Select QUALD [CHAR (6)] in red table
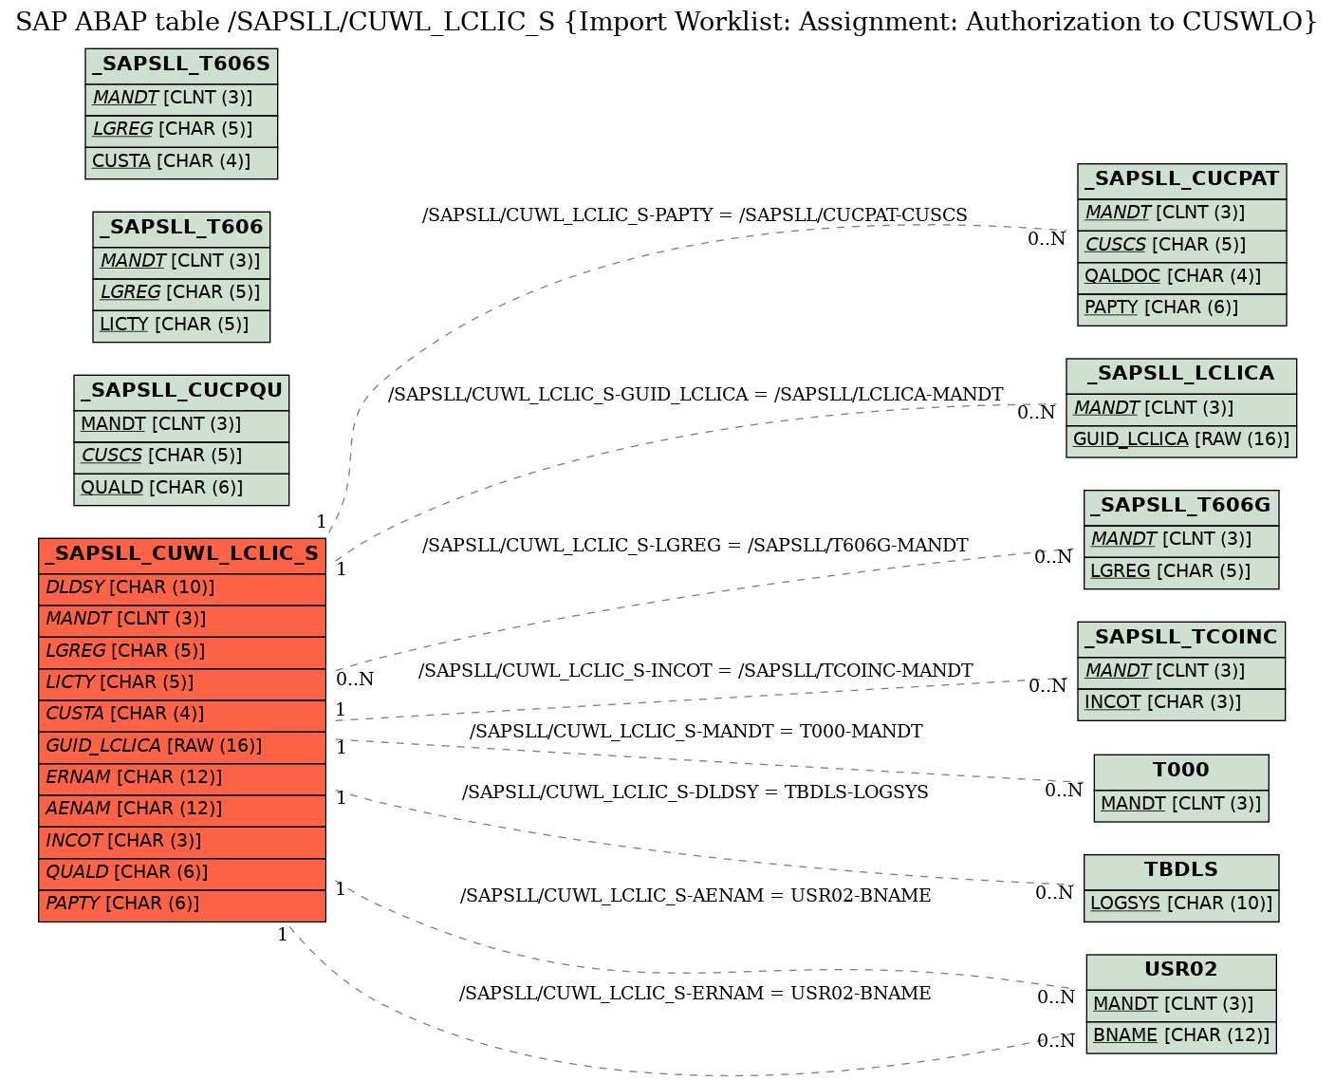 point(182,873)
